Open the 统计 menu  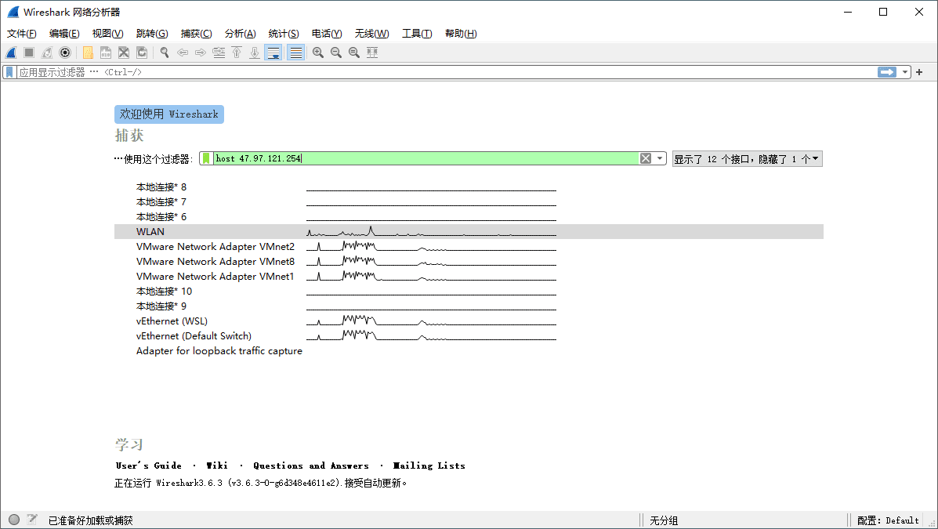point(283,33)
